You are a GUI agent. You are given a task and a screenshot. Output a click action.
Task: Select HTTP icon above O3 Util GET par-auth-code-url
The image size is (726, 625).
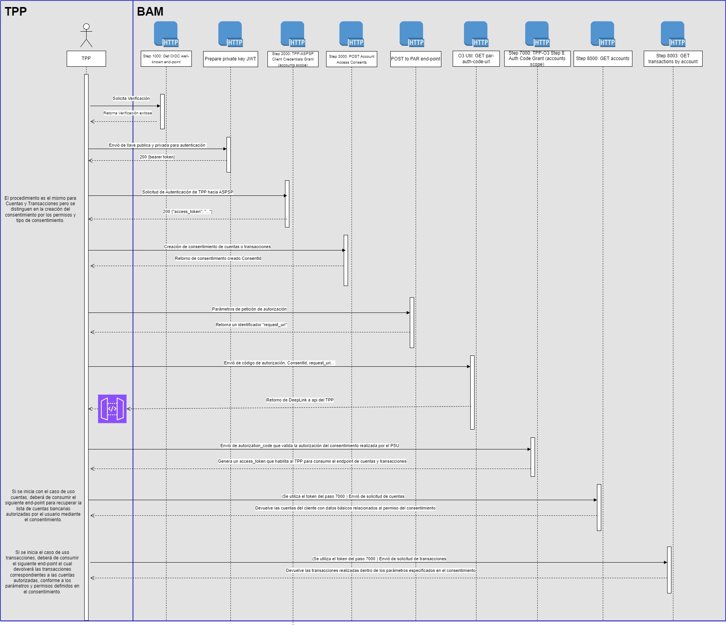tap(476, 34)
